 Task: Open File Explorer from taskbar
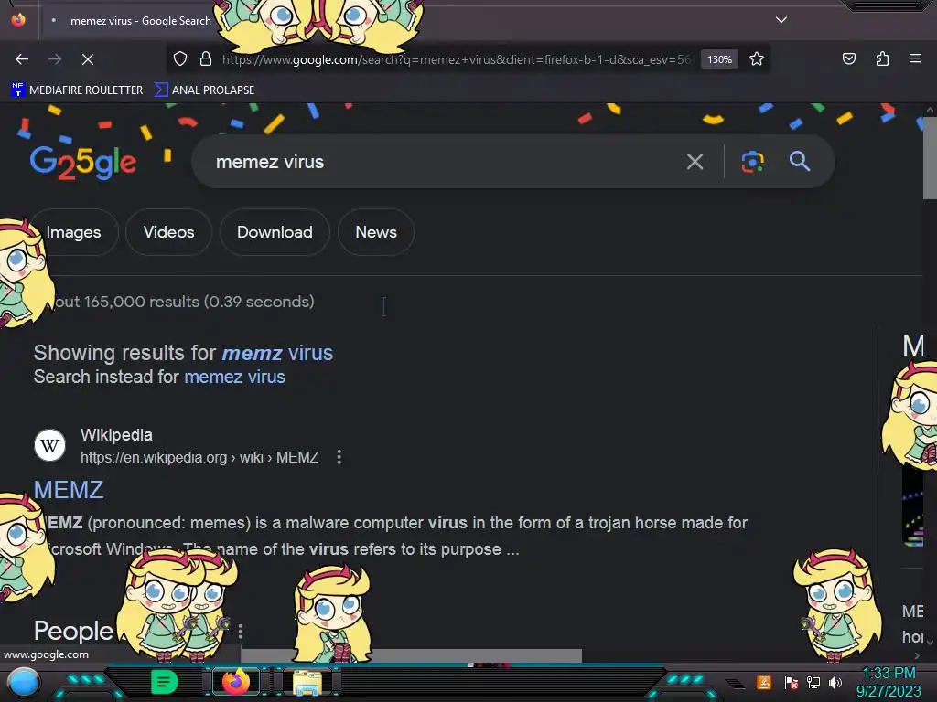pyautogui.click(x=307, y=683)
